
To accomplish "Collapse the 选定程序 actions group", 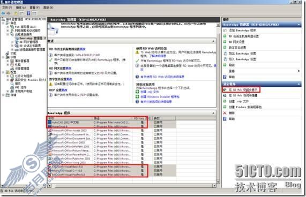I will click(299, 84).
